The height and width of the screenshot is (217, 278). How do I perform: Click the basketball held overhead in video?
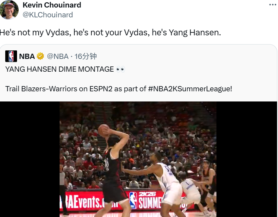coord(104,130)
